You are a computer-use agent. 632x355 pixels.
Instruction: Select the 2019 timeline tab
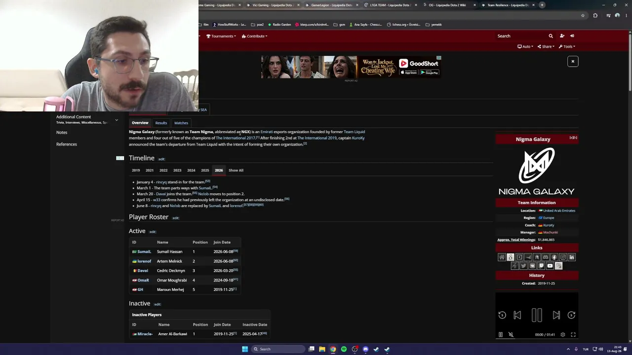click(136, 170)
